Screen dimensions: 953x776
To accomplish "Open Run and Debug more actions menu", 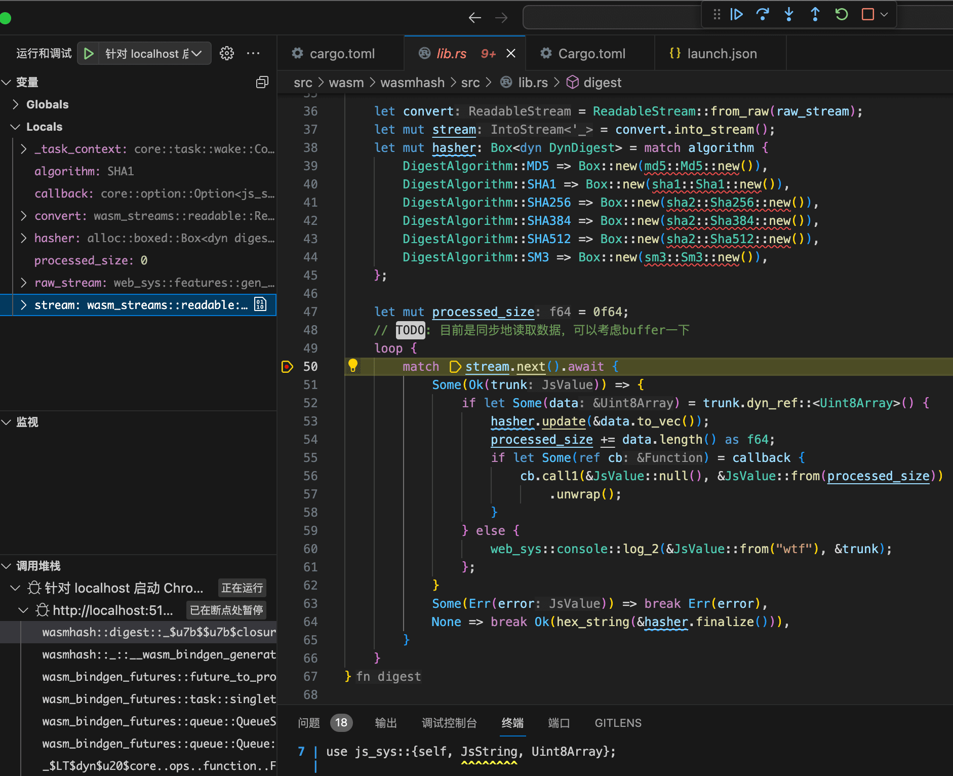I will tap(253, 53).
